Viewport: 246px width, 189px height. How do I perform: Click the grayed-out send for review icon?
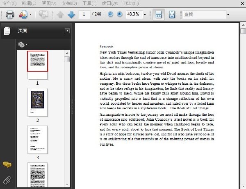point(43,14)
